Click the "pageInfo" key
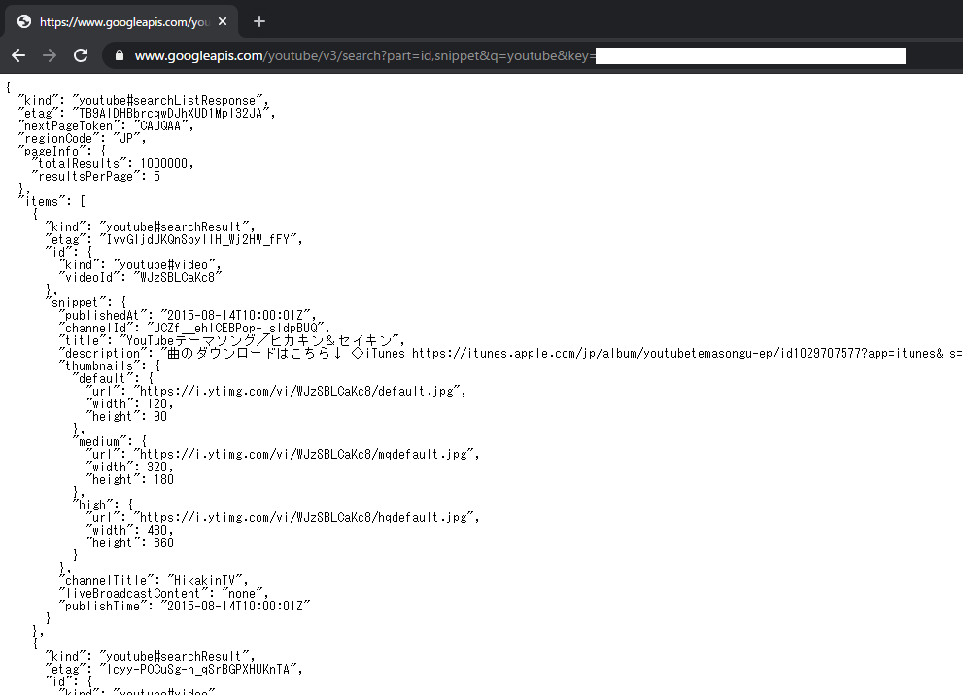This screenshot has height=695, width=963. point(52,152)
